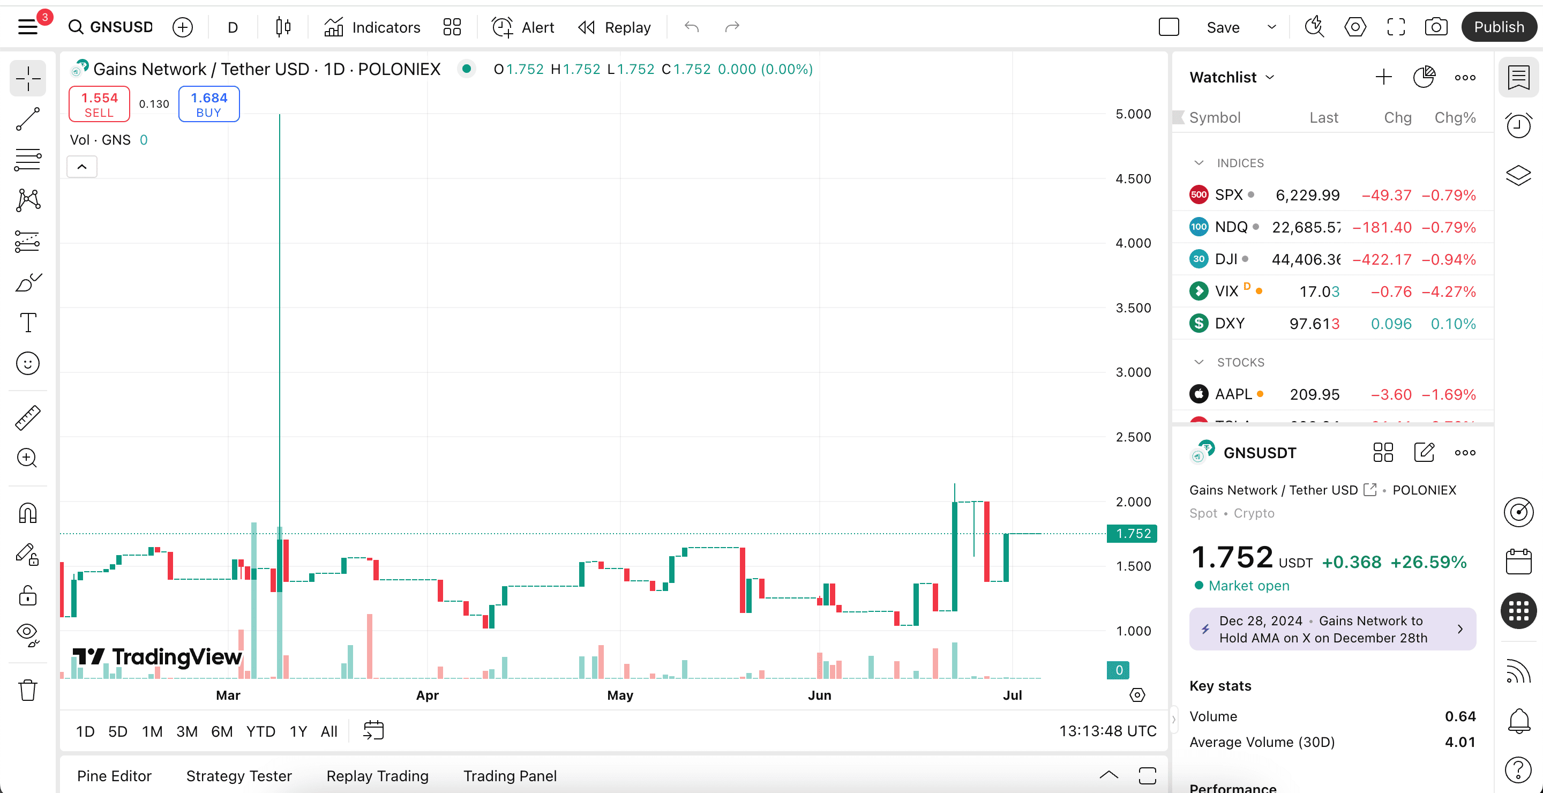Select the 1D date range

85,731
